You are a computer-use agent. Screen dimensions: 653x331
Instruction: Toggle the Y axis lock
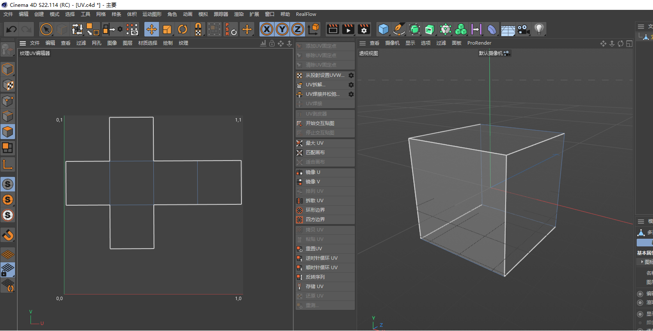pos(282,29)
